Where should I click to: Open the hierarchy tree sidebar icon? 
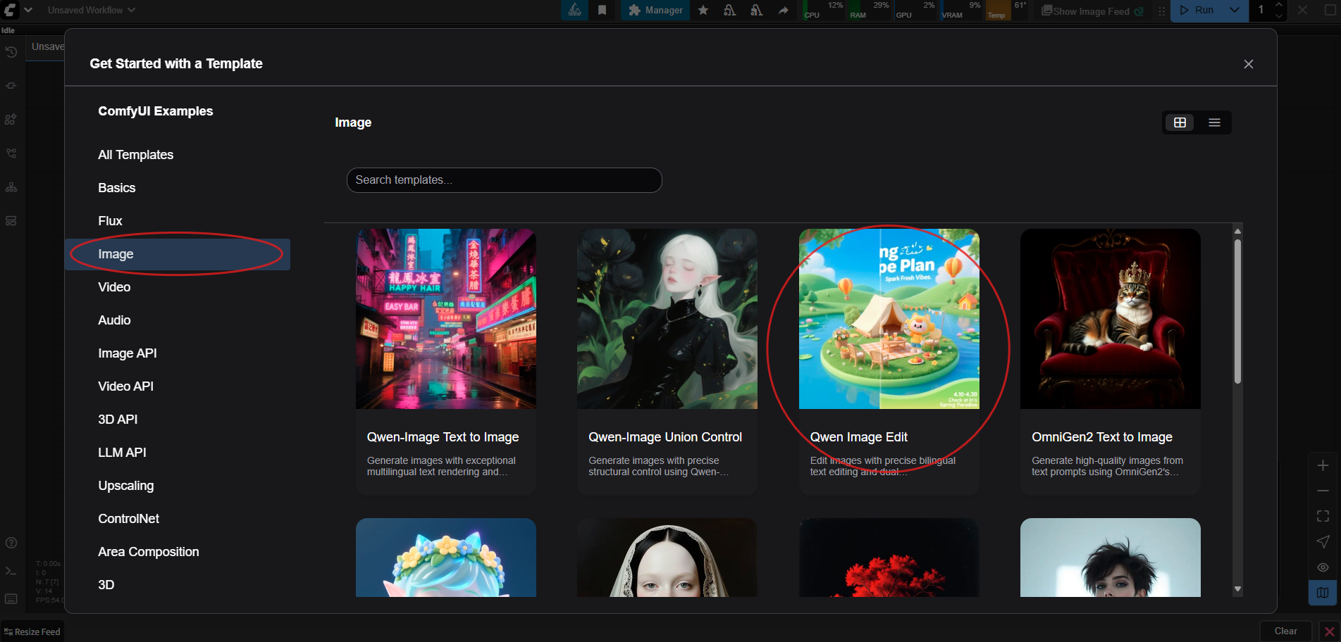11,187
